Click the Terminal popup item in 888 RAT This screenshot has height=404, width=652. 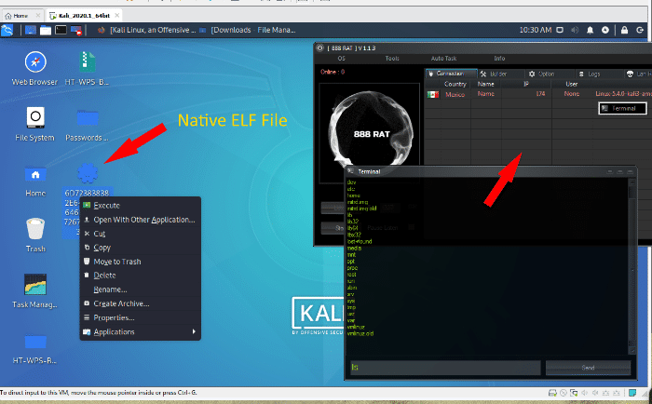pos(622,109)
